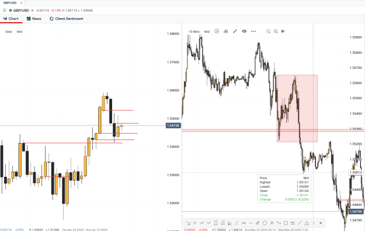This screenshot has width=365, height=231.
Task: Select the zigzag wave drawing tool
Action: click(202, 223)
